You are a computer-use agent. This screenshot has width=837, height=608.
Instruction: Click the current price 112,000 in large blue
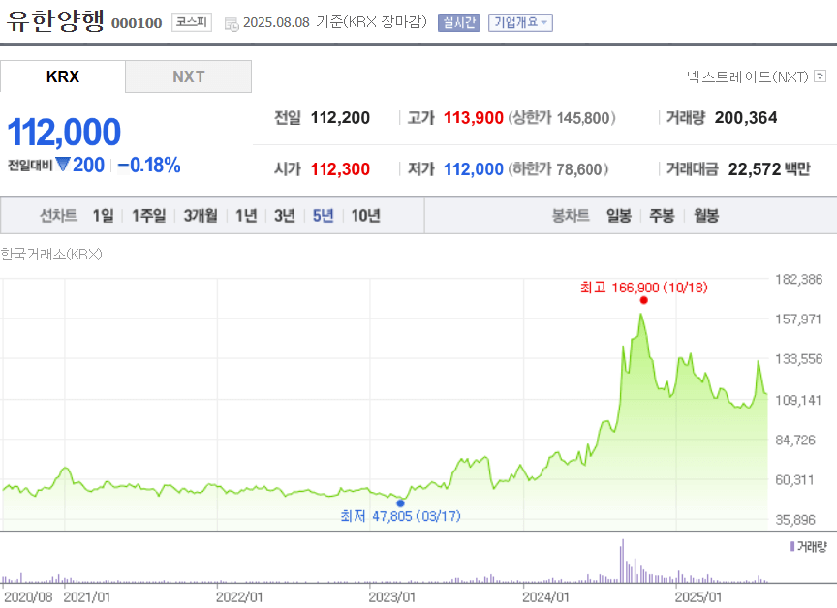pyautogui.click(x=64, y=132)
